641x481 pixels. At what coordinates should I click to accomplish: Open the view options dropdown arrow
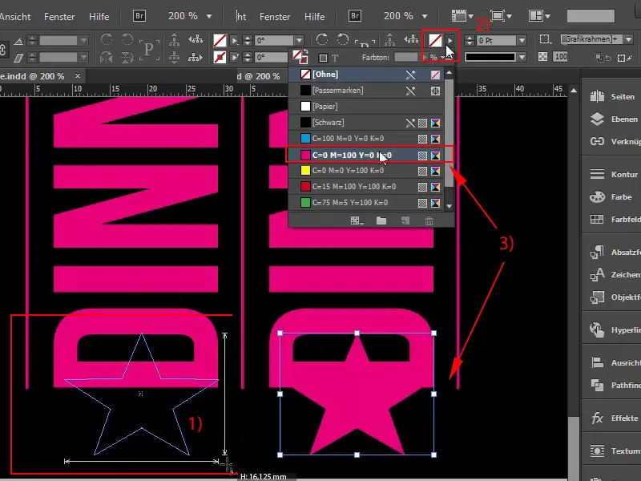click(x=470, y=16)
